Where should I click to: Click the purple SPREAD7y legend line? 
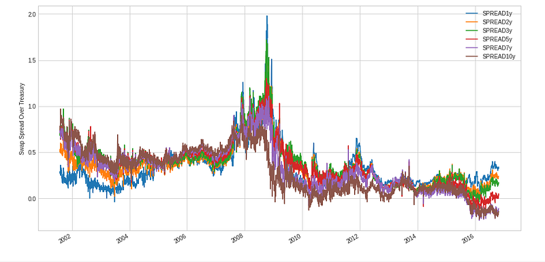point(472,48)
